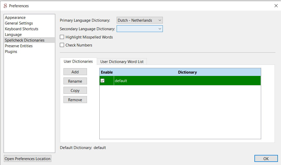The width and height of the screenshot is (281, 165).
Task: Click the Sigil app icon in title bar
Action: coord(5,6)
